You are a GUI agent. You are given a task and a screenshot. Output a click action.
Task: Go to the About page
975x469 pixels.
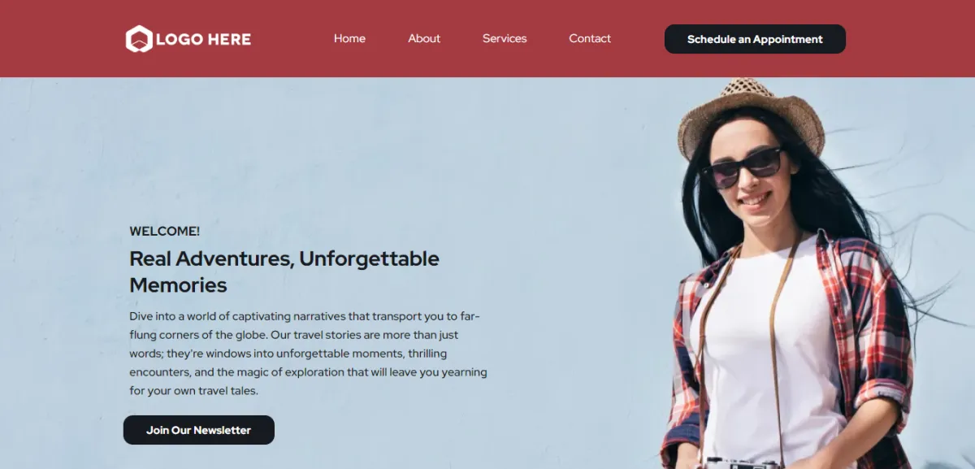424,38
